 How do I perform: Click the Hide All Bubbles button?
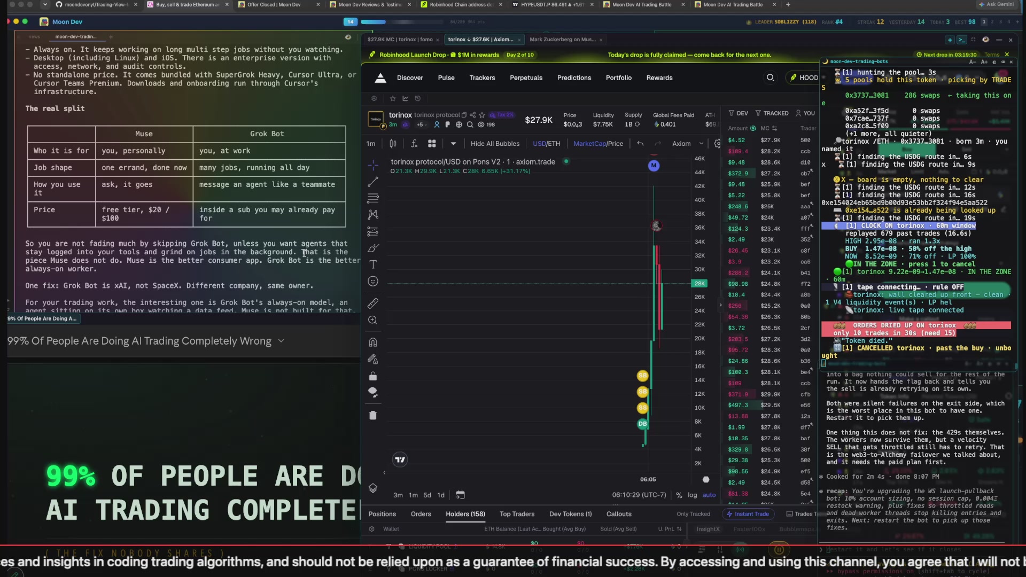pos(495,144)
